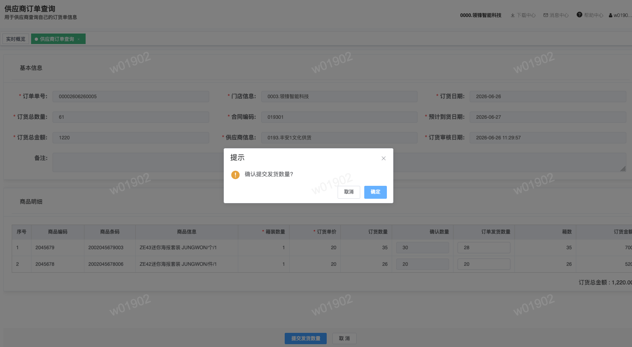Confirm submission with 确定 button

pos(375,192)
